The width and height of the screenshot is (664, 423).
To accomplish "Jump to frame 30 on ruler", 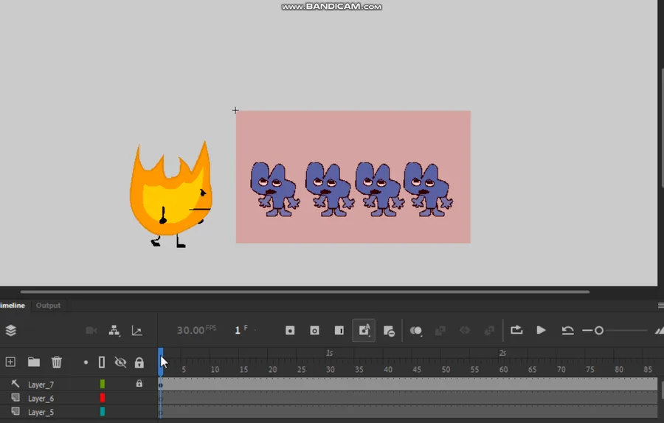I will pos(331,370).
